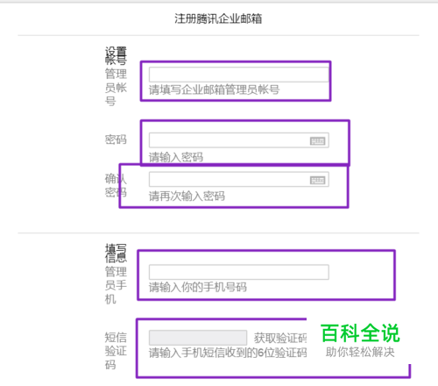Click 获取验证码 to request SMS code
Image resolution: width=438 pixels, height=386 pixels.
pos(280,338)
